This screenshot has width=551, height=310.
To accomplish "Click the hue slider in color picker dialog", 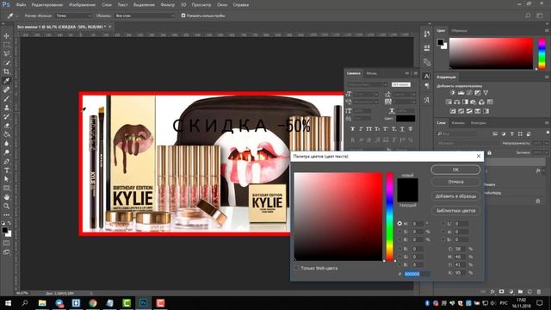I will coord(389,216).
